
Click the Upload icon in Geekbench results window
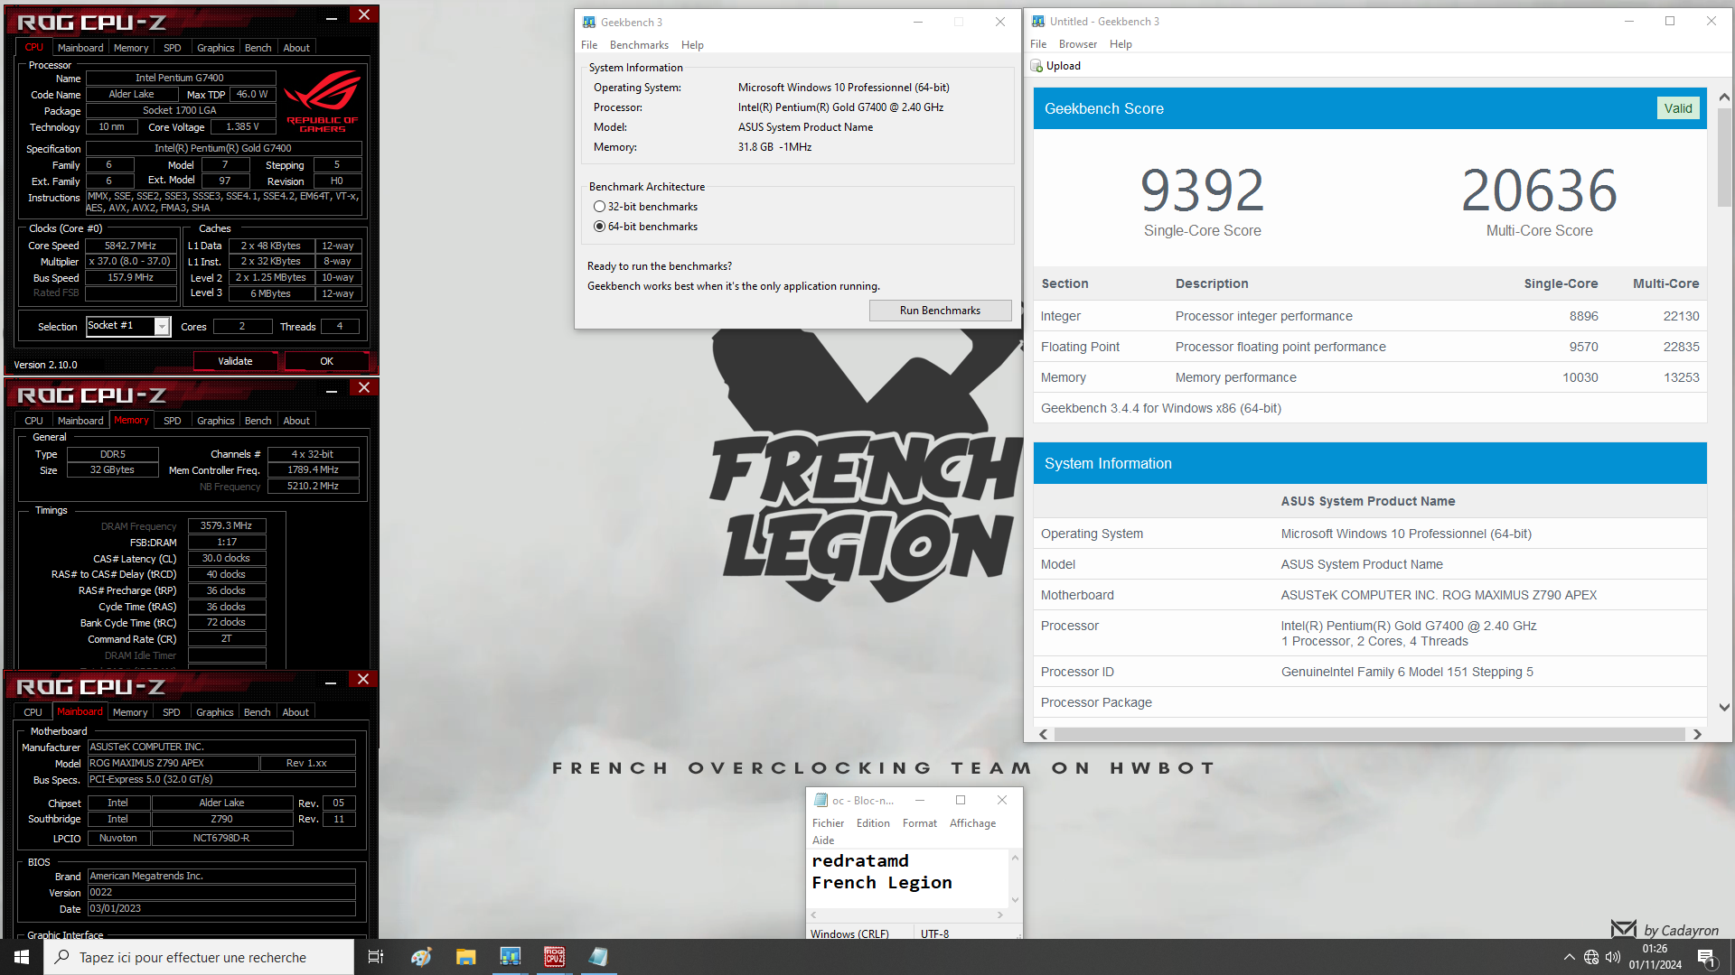point(1036,66)
